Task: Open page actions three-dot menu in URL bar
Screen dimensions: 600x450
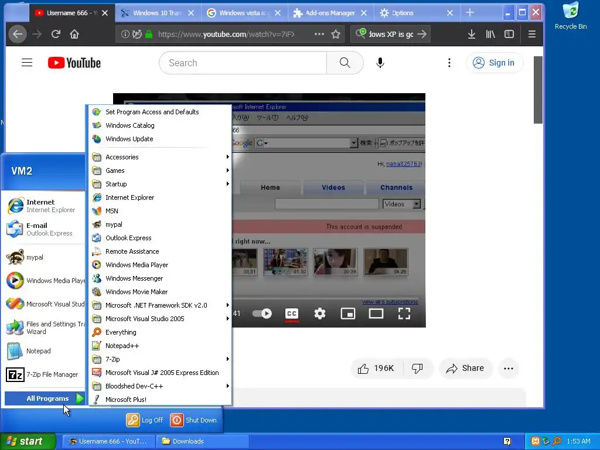Action: point(319,34)
